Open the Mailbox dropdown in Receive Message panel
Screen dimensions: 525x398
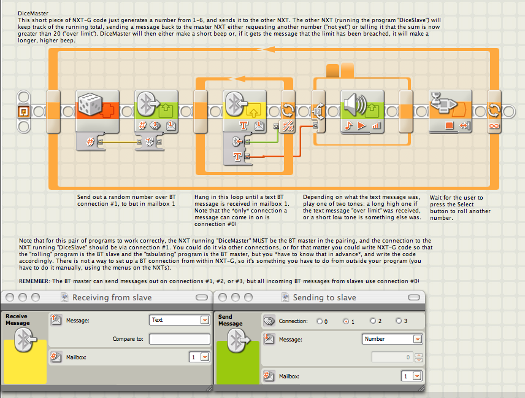[x=199, y=357]
